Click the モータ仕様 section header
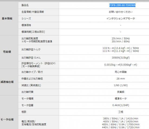 (7, 120)
